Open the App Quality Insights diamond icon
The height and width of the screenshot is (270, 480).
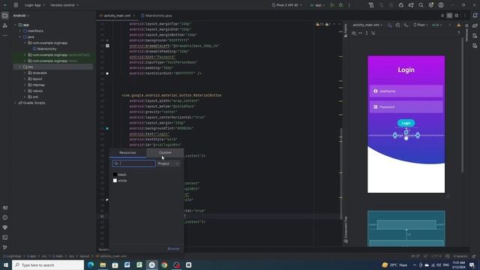pos(5,227)
